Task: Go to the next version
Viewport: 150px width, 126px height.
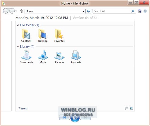Action: tap(86, 117)
